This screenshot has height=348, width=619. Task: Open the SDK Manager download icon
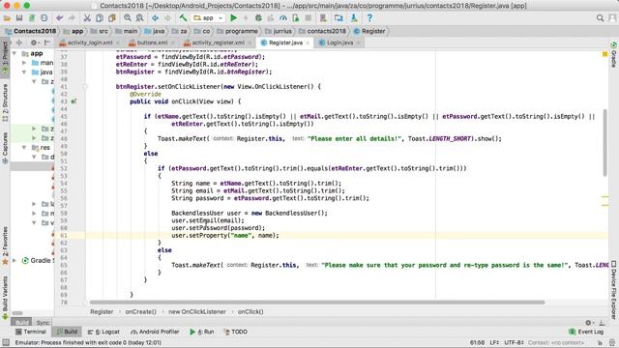coord(354,18)
